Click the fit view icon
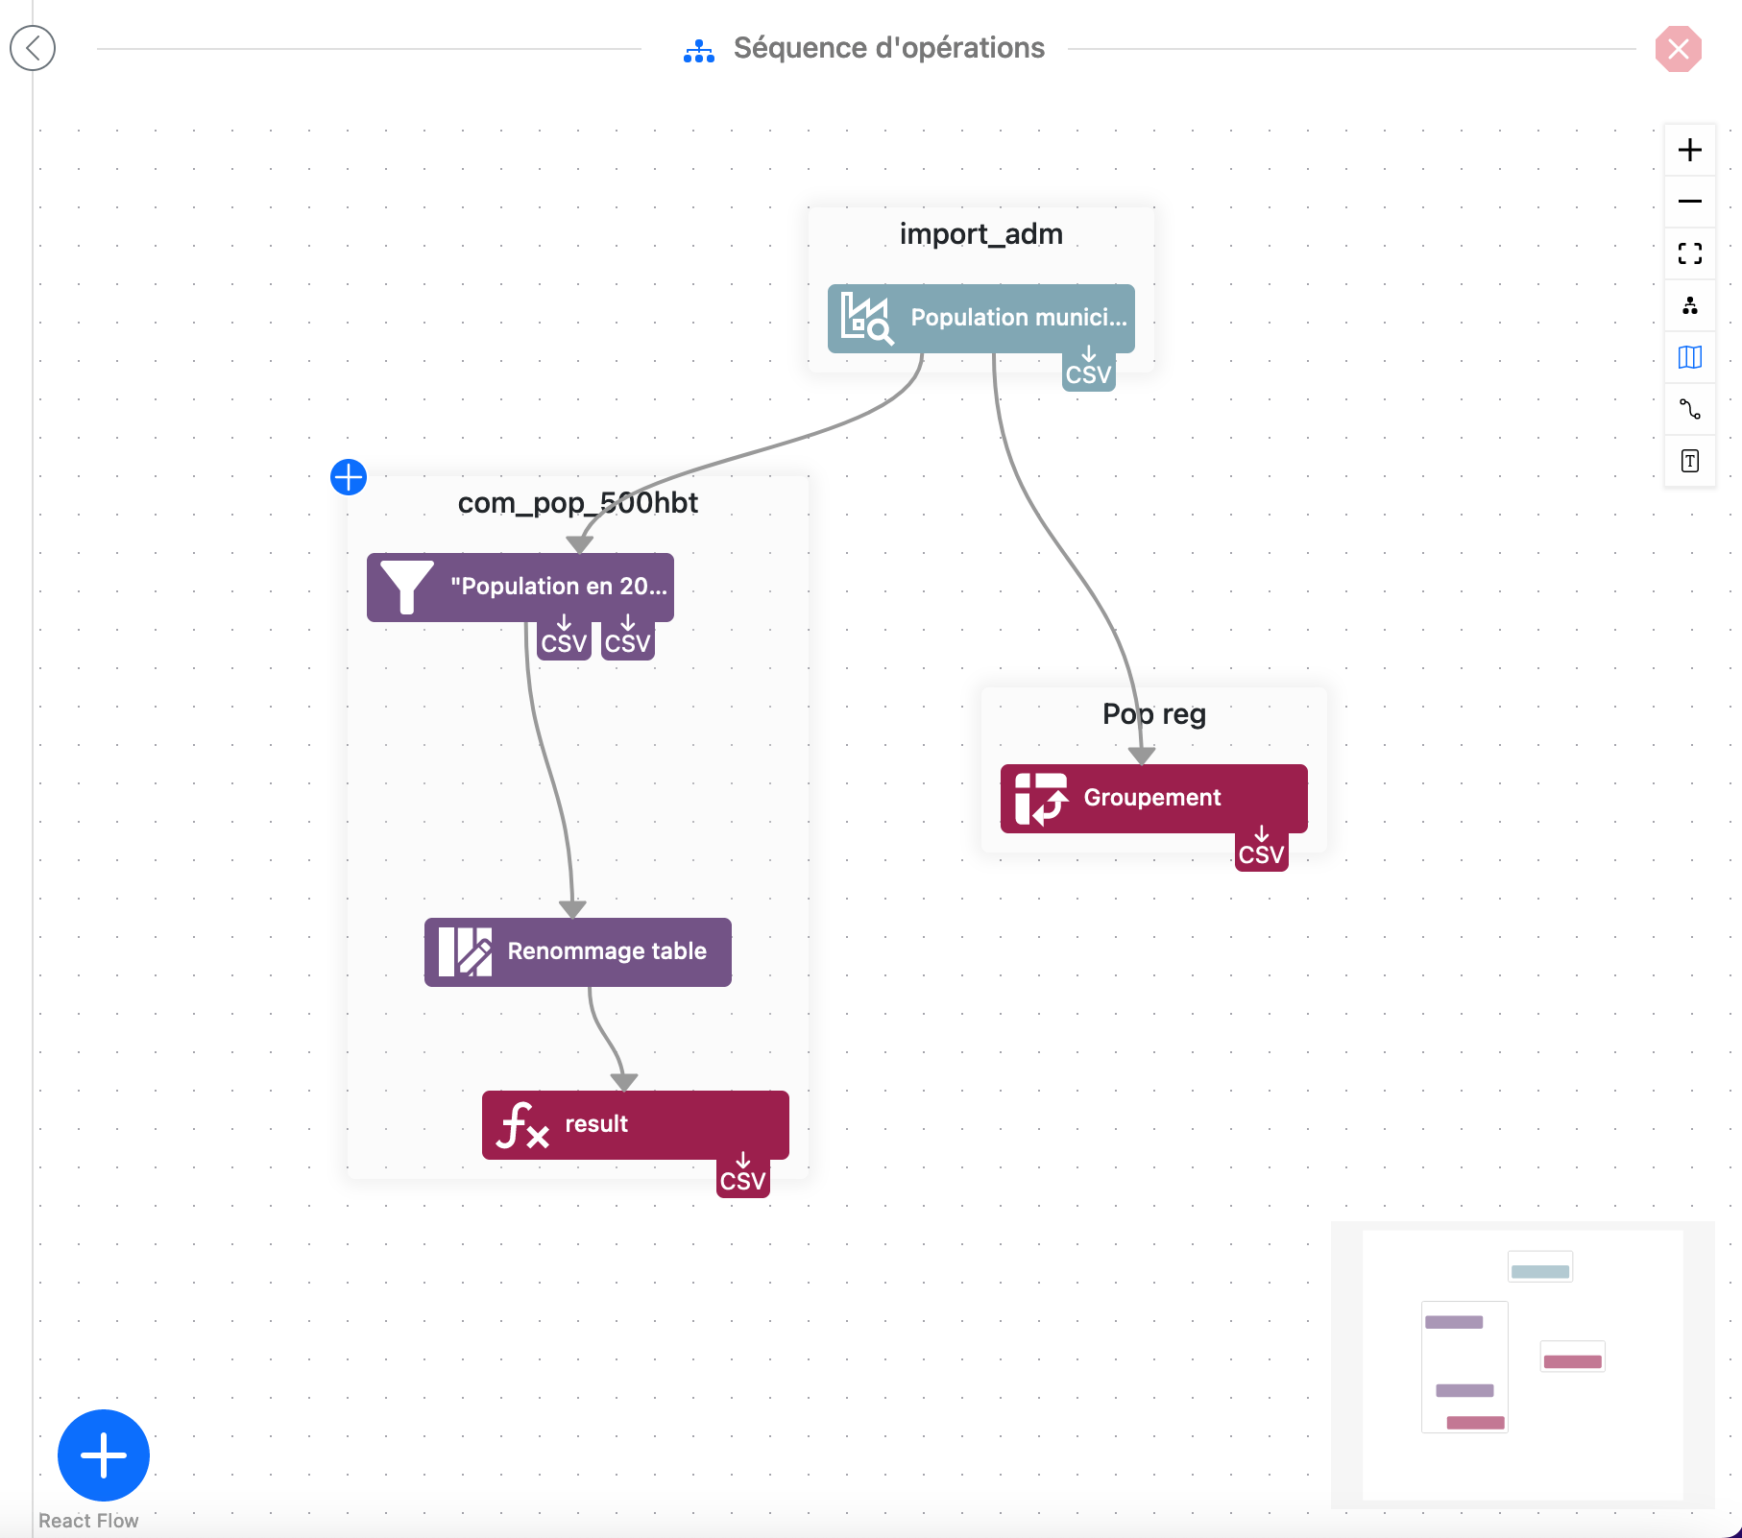The height and width of the screenshot is (1538, 1742). point(1689,253)
